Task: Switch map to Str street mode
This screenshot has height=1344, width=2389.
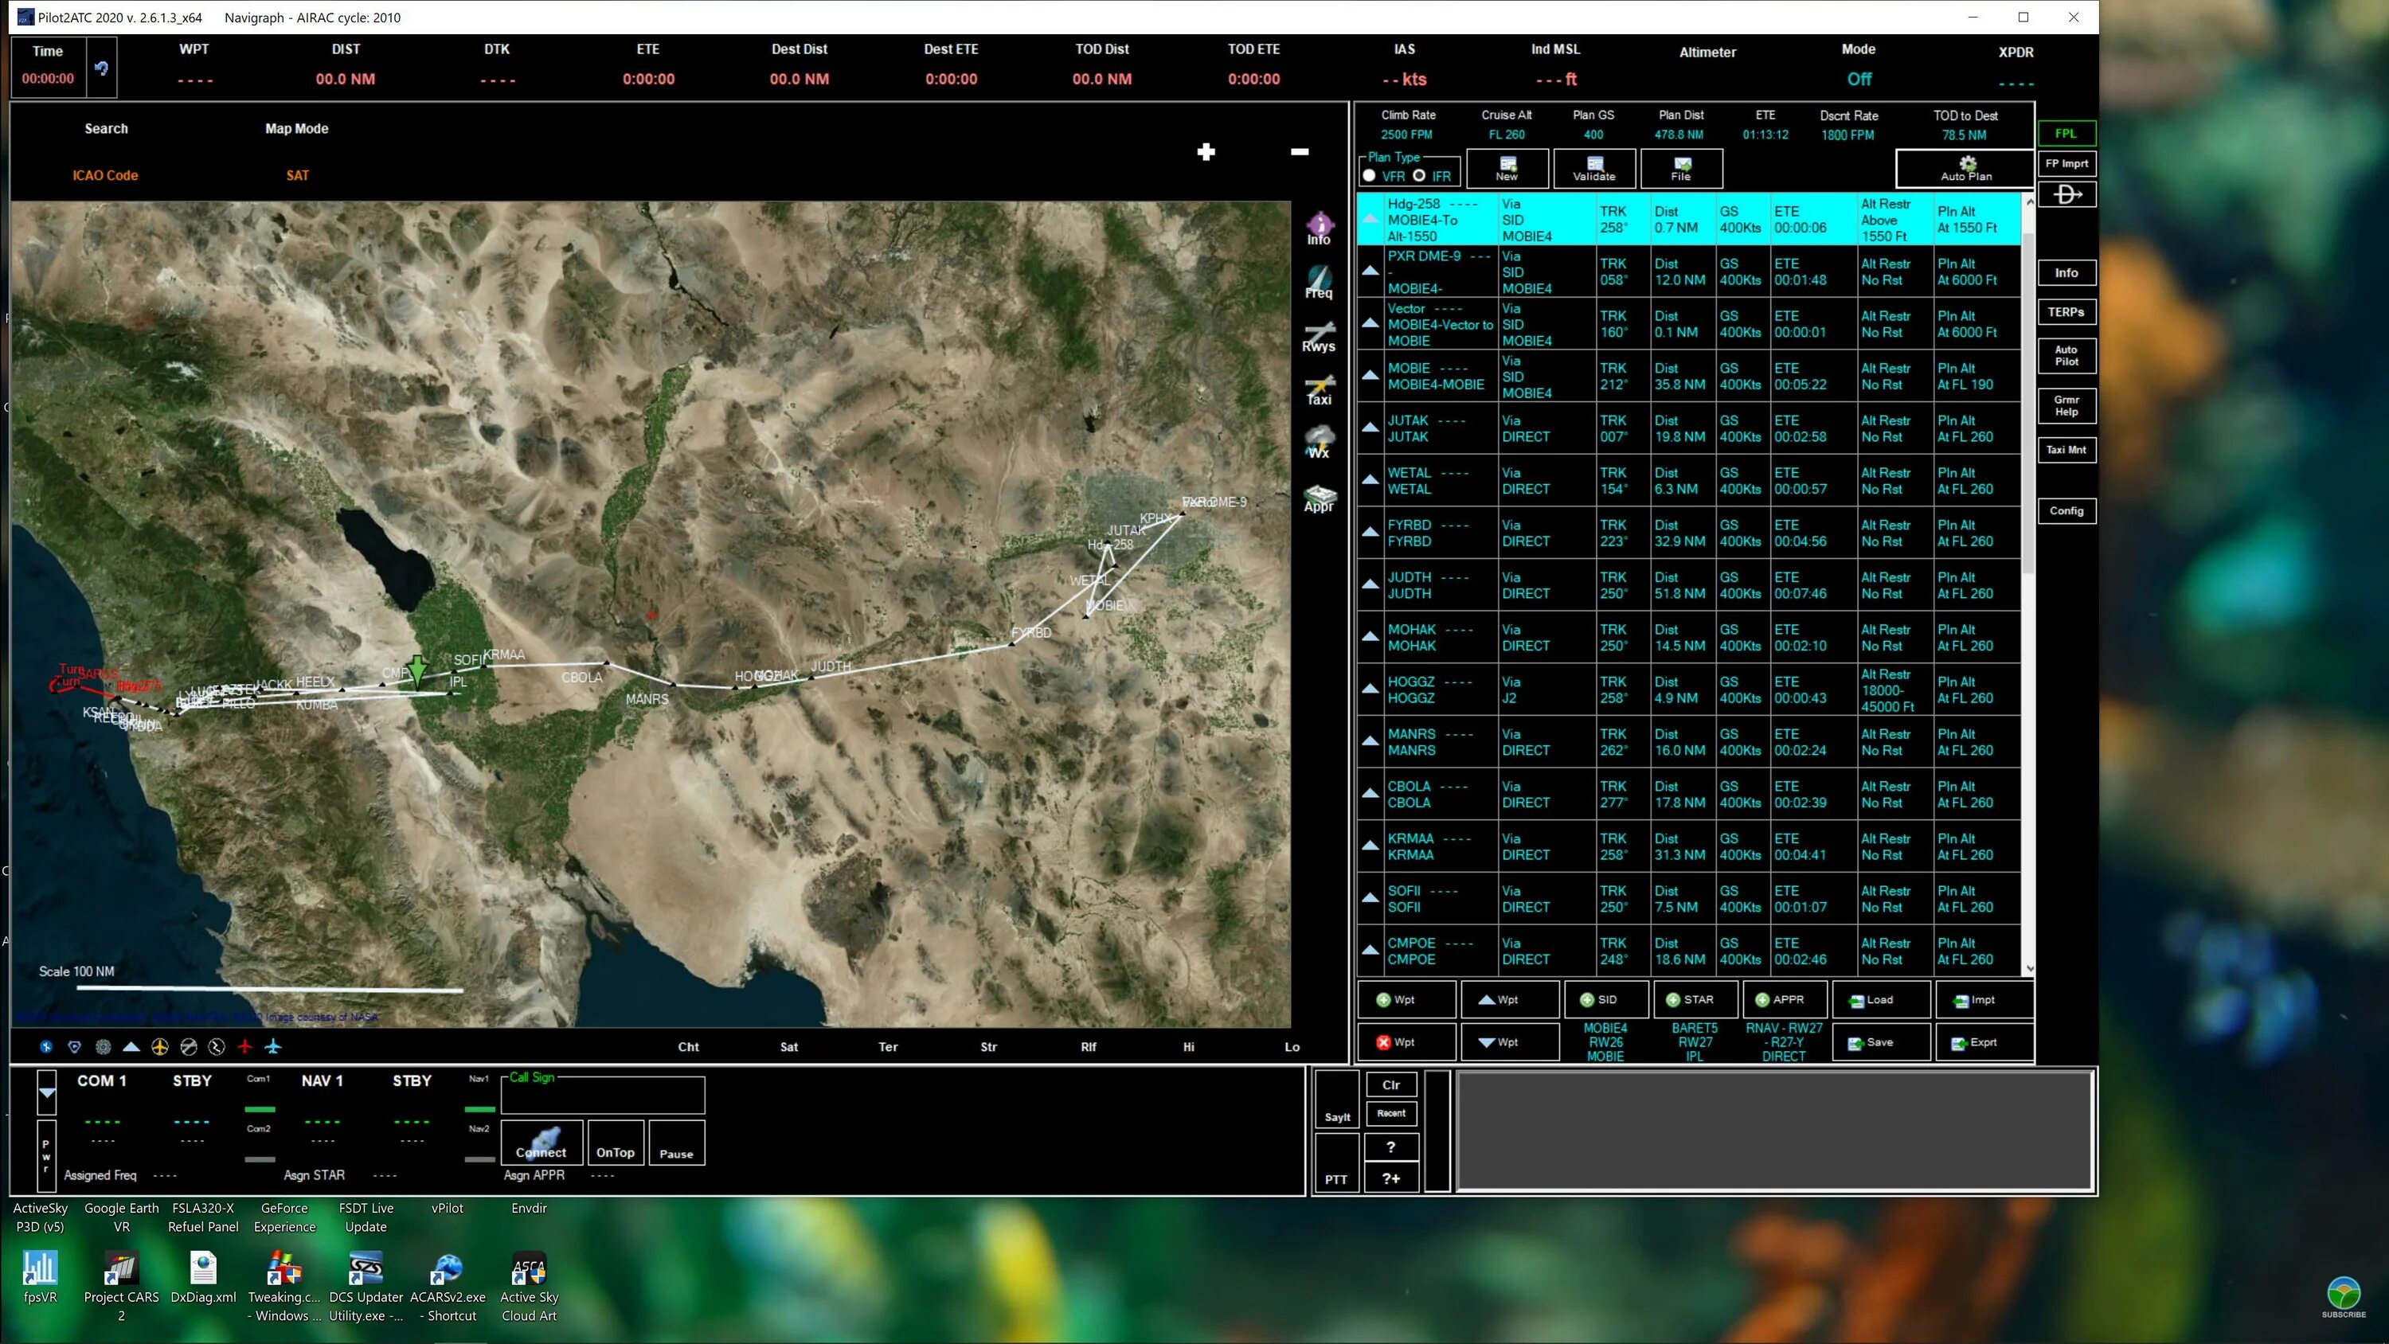Action: [988, 1047]
